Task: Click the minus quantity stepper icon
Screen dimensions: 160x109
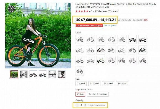Action: pyautogui.click(x=77, y=105)
